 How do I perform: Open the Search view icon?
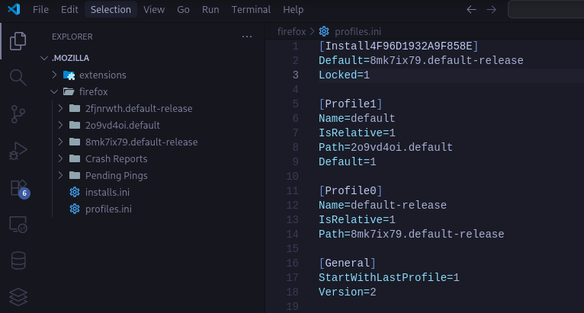[x=18, y=78]
